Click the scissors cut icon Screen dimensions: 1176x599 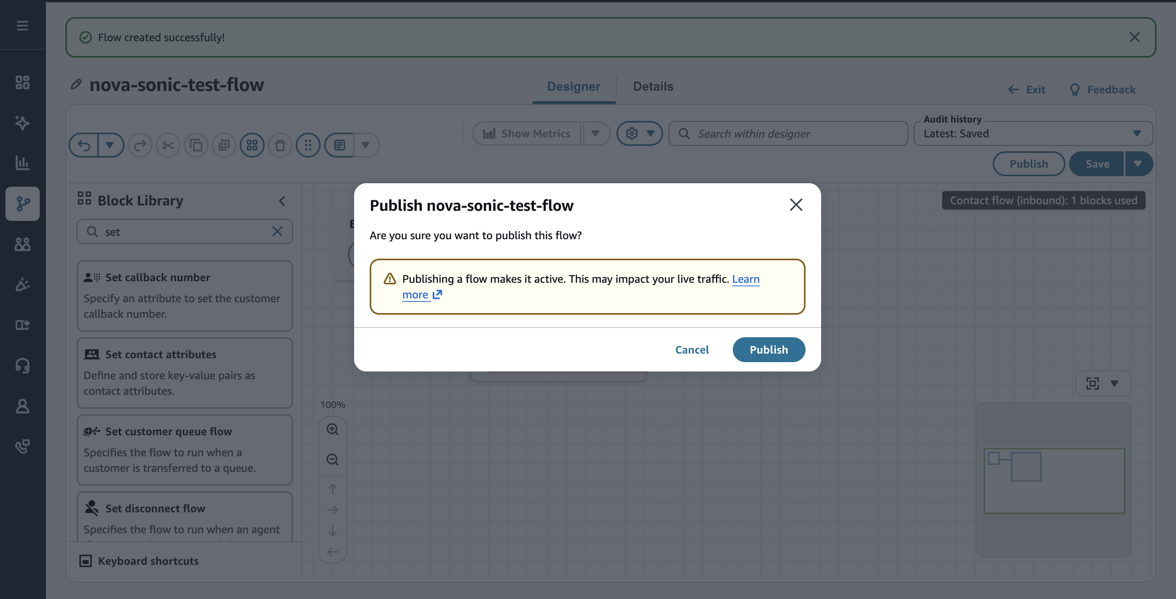point(168,145)
